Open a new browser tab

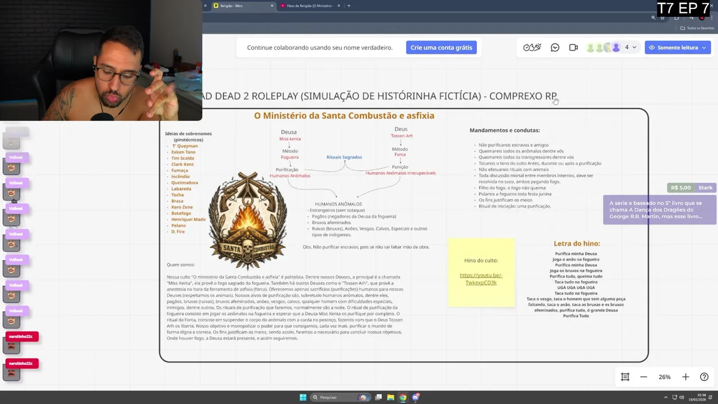coord(349,6)
